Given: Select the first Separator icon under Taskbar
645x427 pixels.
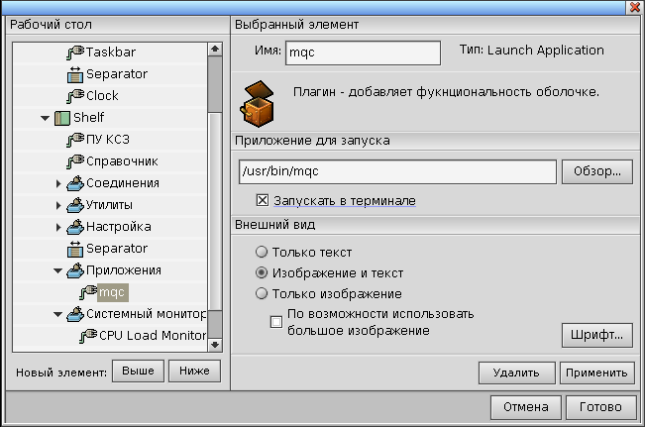Looking at the screenshot, I should [75, 74].
